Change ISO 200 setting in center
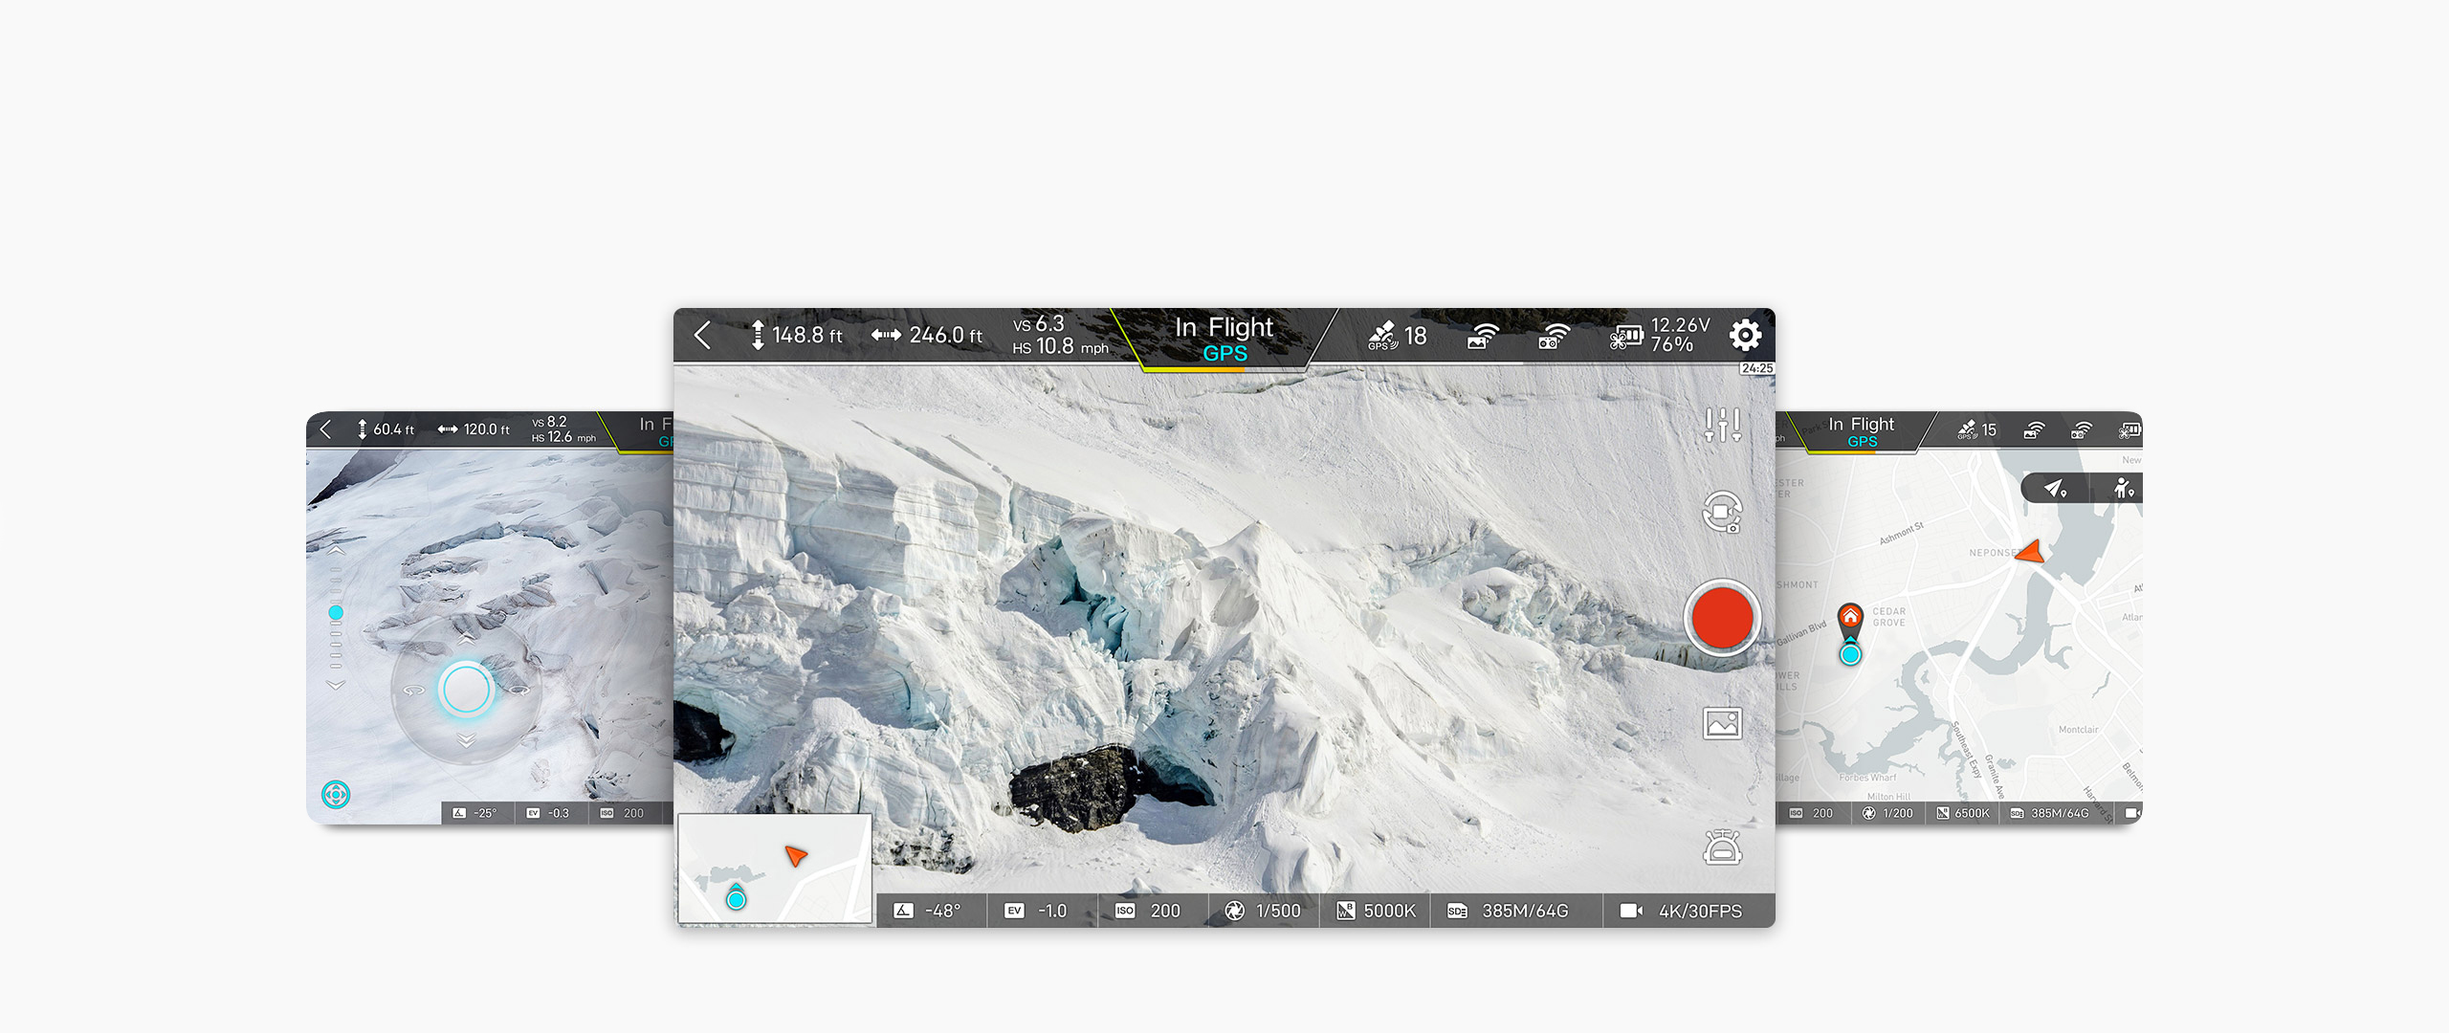Image resolution: width=2449 pixels, height=1033 pixels. [x=1148, y=911]
